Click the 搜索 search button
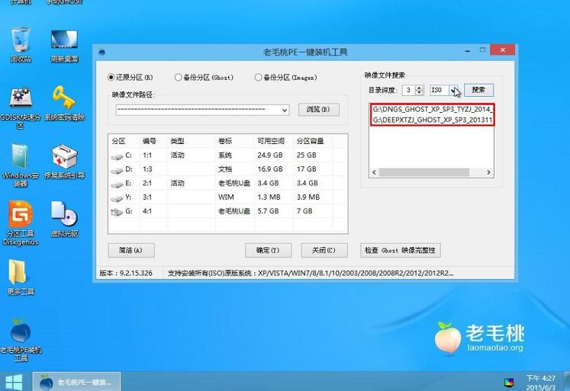Viewport: 570px width, 391px height. 478,90
